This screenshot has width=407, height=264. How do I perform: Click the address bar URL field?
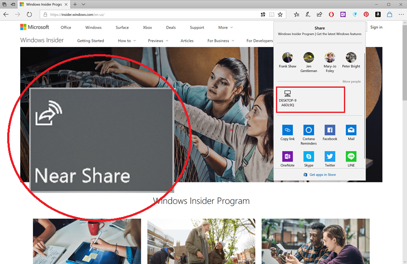click(148, 14)
